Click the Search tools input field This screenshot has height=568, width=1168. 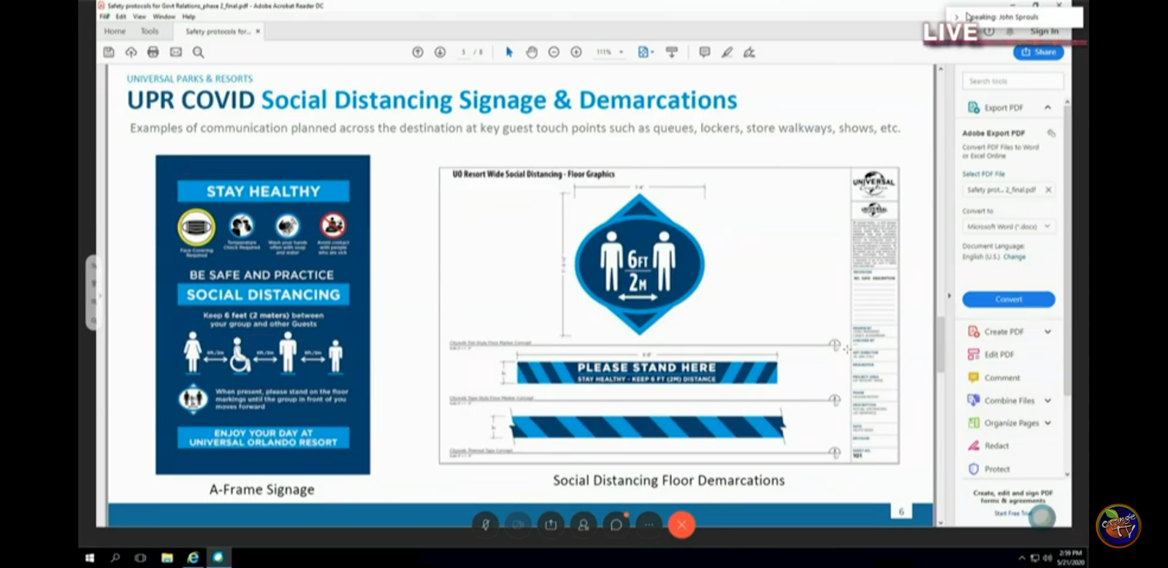point(1012,81)
